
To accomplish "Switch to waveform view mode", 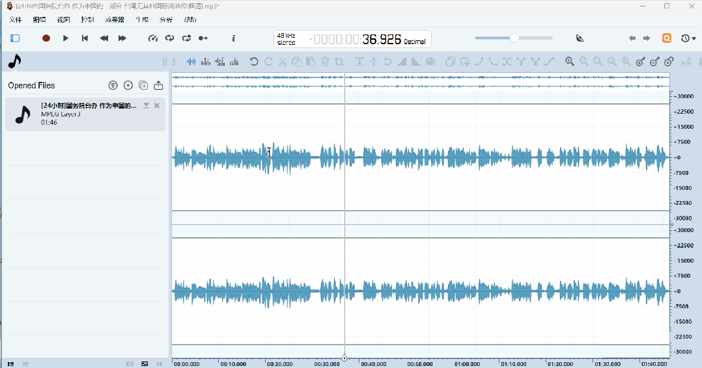I will (x=191, y=62).
